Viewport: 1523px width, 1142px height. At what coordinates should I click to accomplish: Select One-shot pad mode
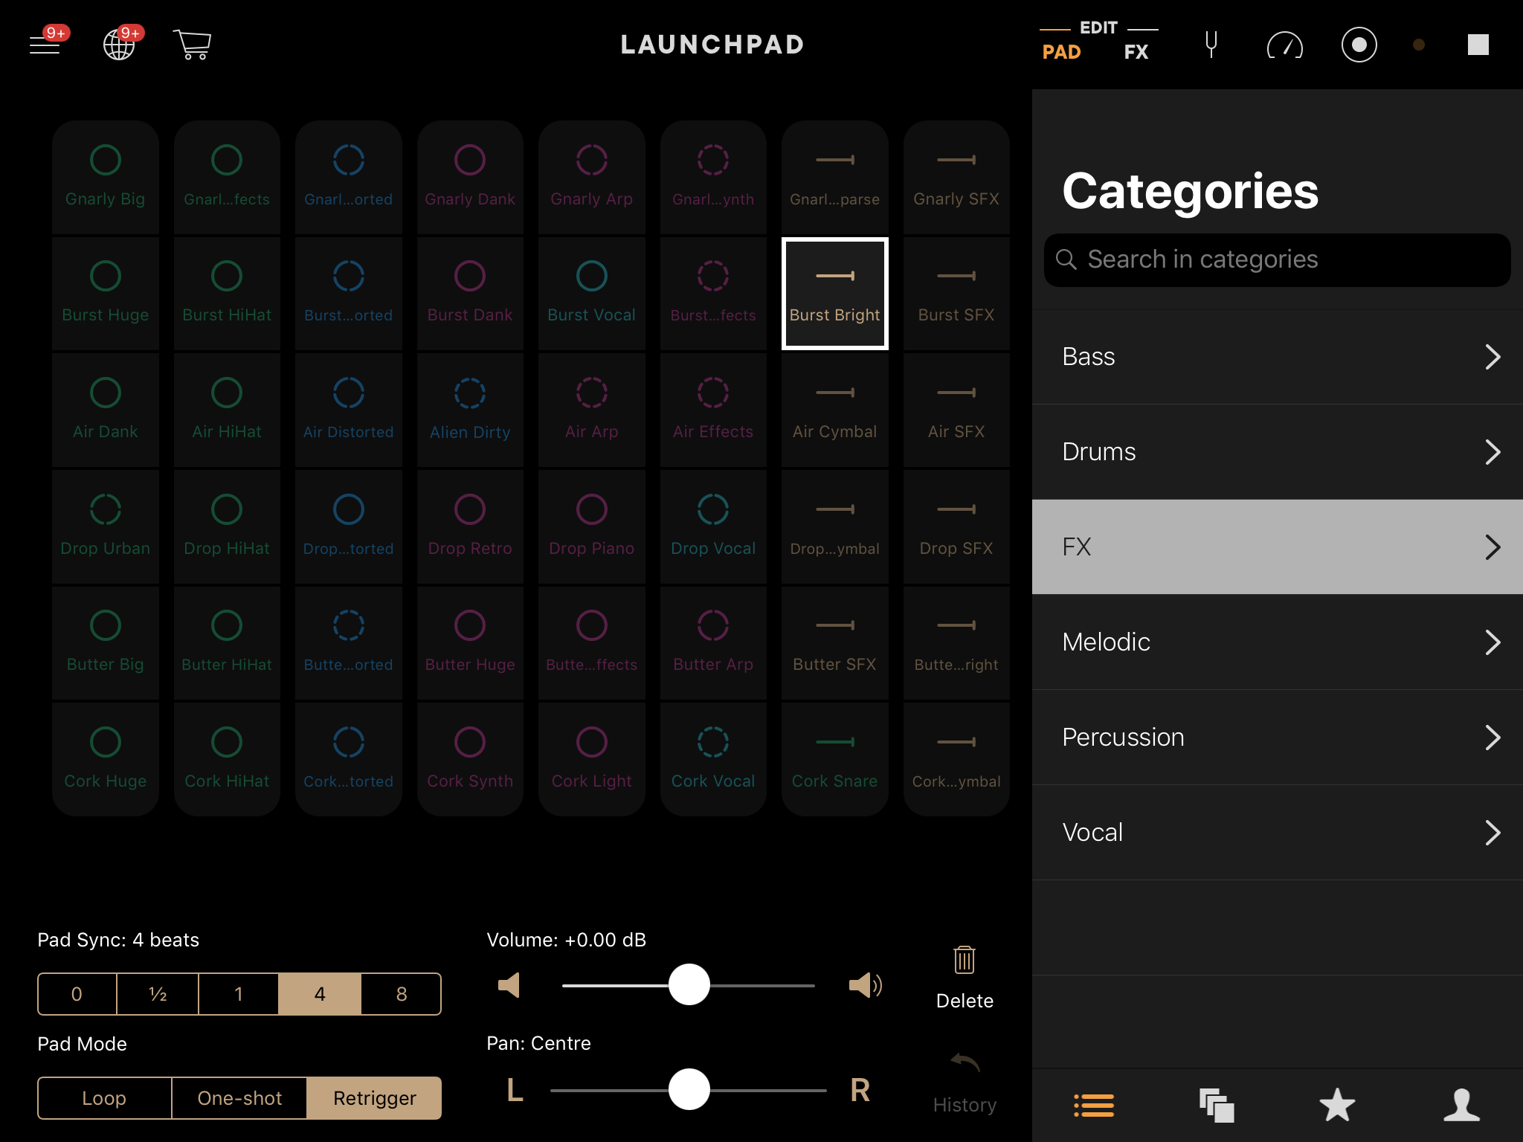(239, 1098)
